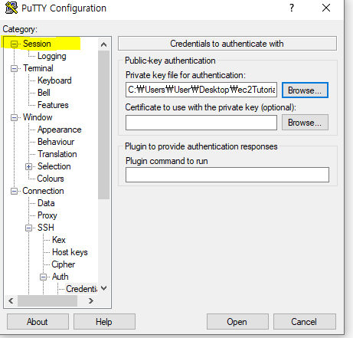Open Proxy settings

click(x=47, y=215)
